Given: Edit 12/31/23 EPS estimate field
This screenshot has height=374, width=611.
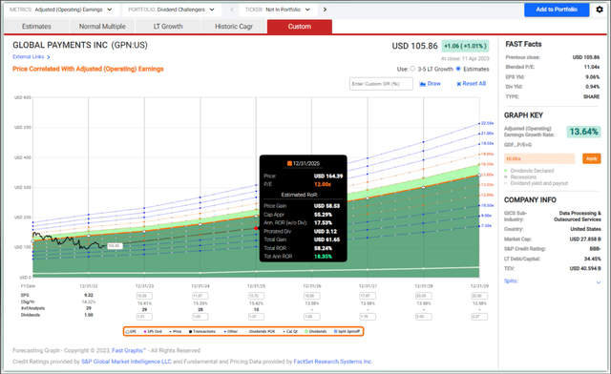Looking at the screenshot, I should pyautogui.click(x=144, y=296).
